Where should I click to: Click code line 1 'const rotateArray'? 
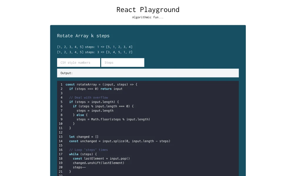coord(101,84)
